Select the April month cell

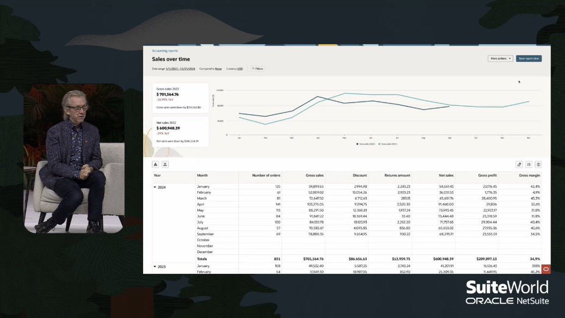pos(201,204)
